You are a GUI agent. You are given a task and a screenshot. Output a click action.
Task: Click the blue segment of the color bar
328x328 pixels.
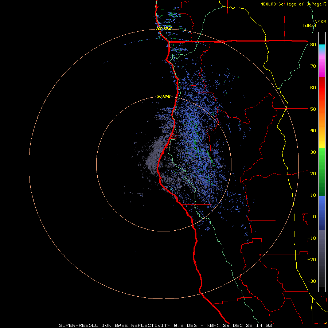click(x=322, y=213)
